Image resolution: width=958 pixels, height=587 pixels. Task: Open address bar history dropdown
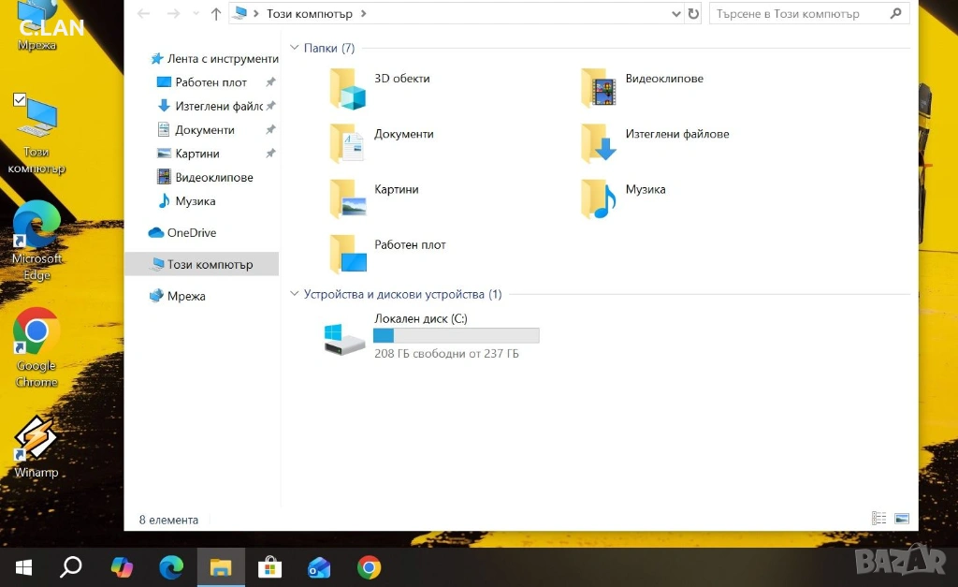pyautogui.click(x=676, y=14)
